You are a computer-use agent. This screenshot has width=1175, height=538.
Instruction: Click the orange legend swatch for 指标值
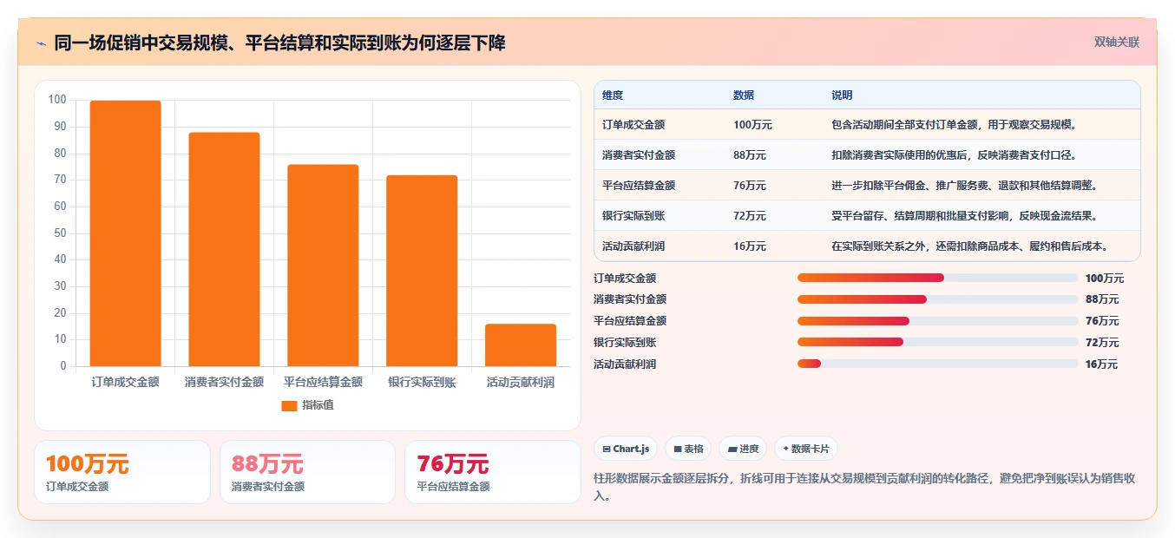coord(289,405)
